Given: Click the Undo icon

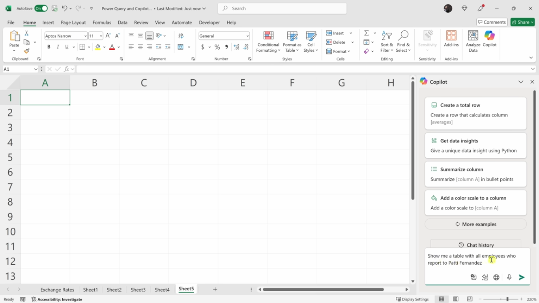Looking at the screenshot, I should 64,8.
